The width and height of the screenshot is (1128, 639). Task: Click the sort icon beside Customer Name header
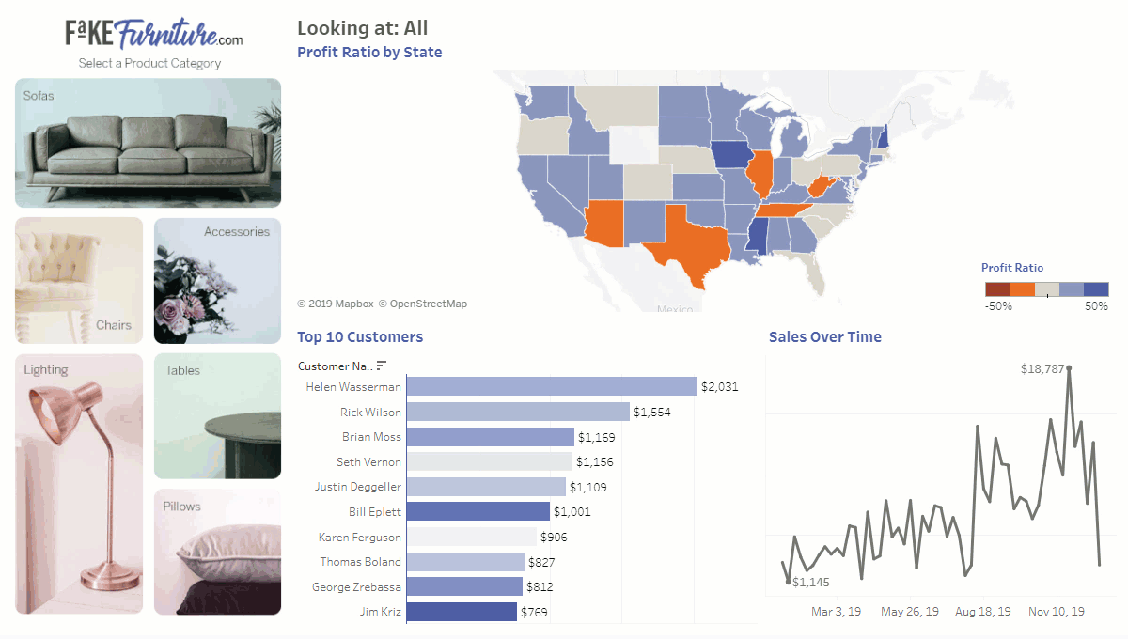pyautogui.click(x=382, y=366)
